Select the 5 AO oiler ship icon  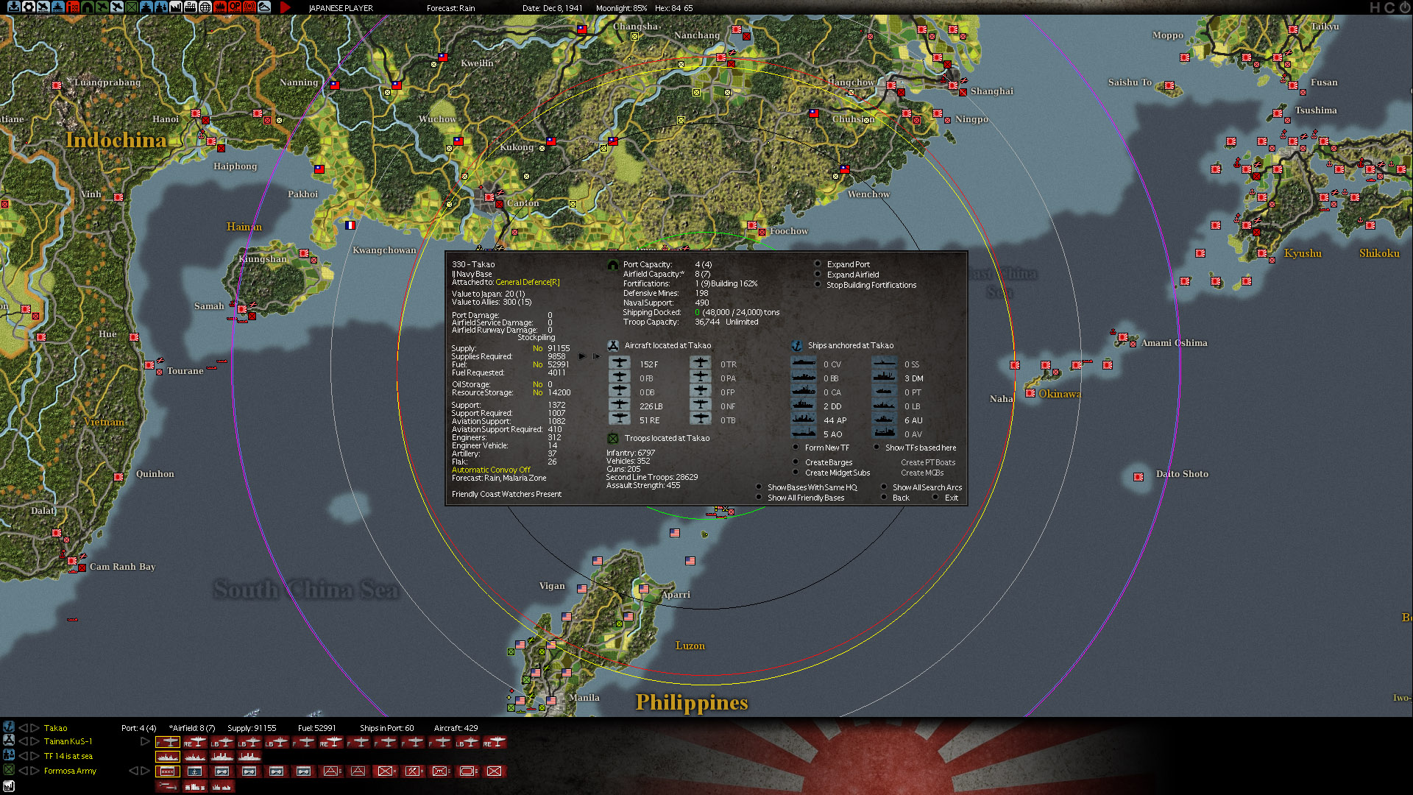tap(804, 434)
